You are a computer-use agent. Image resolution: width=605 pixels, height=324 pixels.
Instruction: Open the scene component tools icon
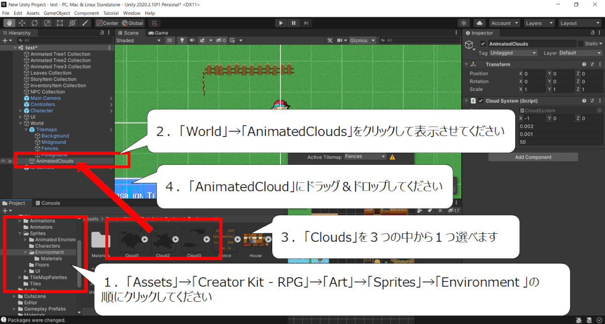point(330,40)
